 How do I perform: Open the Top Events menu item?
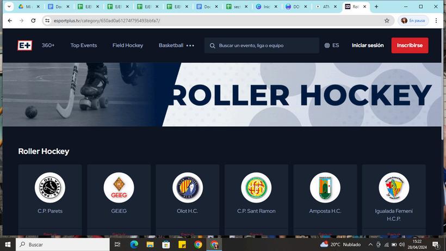tap(84, 45)
